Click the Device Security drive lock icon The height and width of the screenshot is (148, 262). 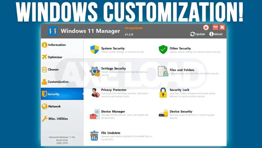[x=164, y=113]
